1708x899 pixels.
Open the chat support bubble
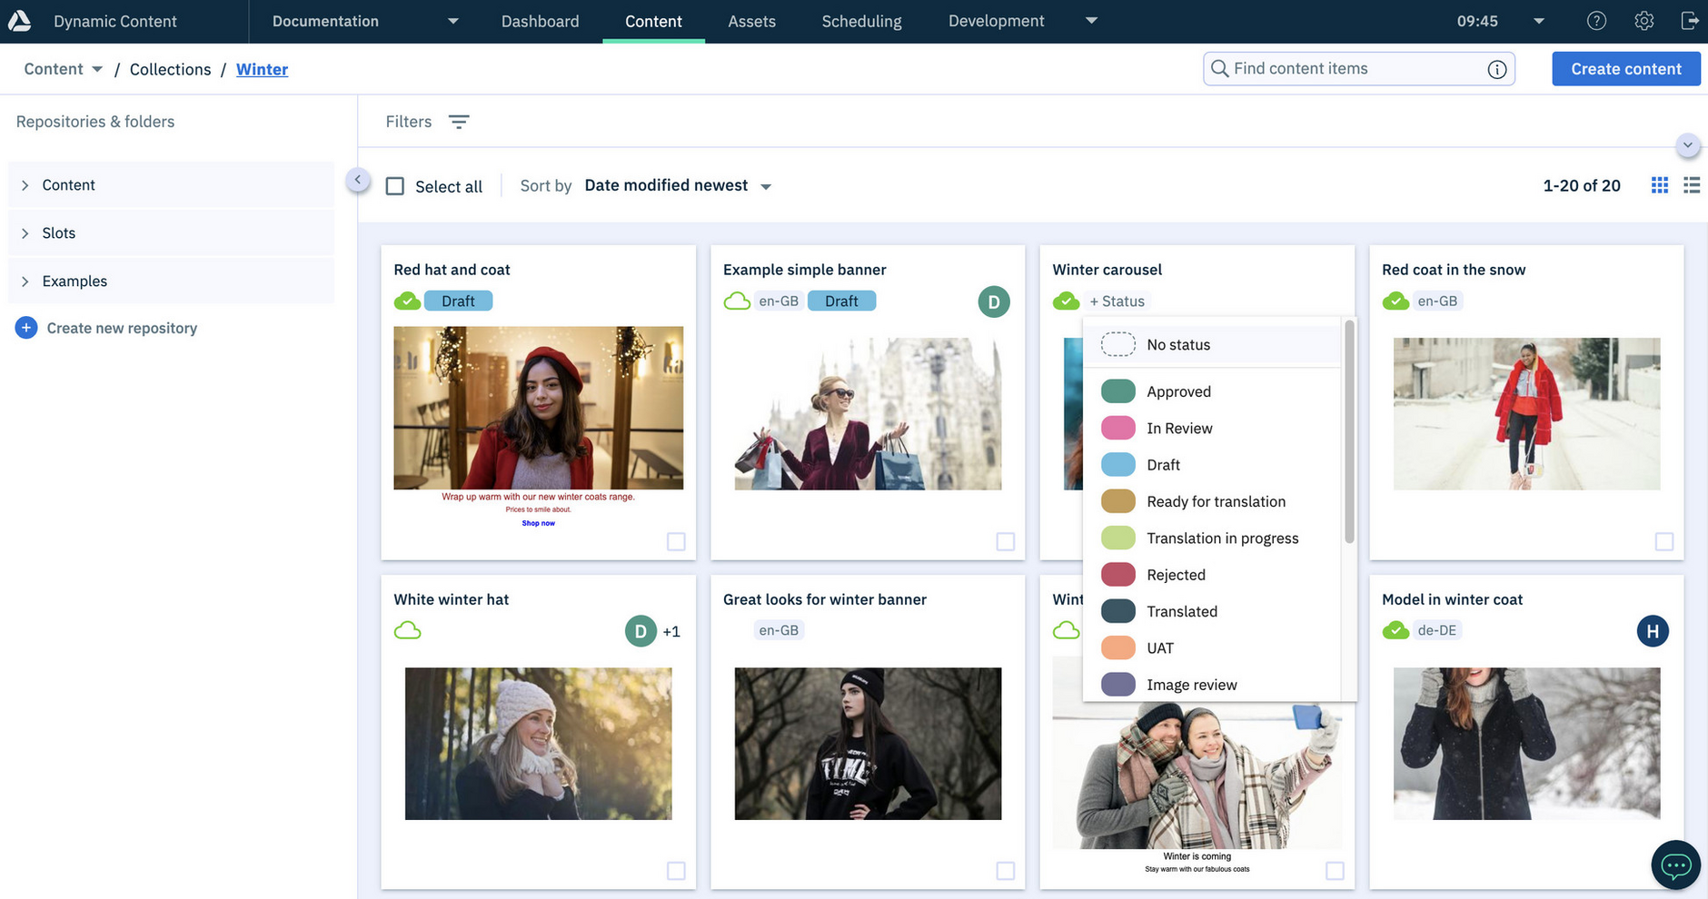[1675, 864]
